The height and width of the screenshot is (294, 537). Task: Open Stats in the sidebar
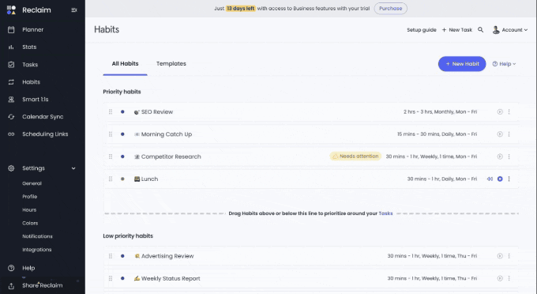coord(29,47)
